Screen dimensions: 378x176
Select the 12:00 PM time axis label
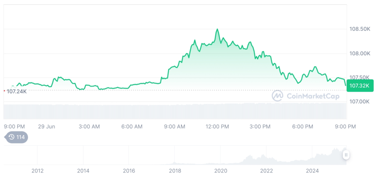pyautogui.click(x=218, y=126)
